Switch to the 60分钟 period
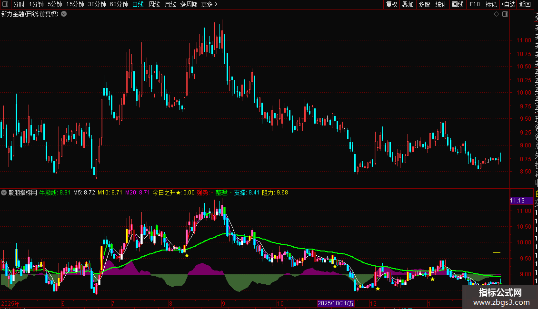 point(119,4)
